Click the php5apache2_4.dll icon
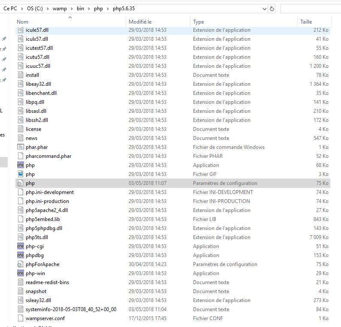 tap(21, 210)
